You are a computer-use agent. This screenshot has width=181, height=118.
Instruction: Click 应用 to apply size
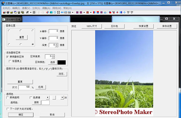pos(40,87)
